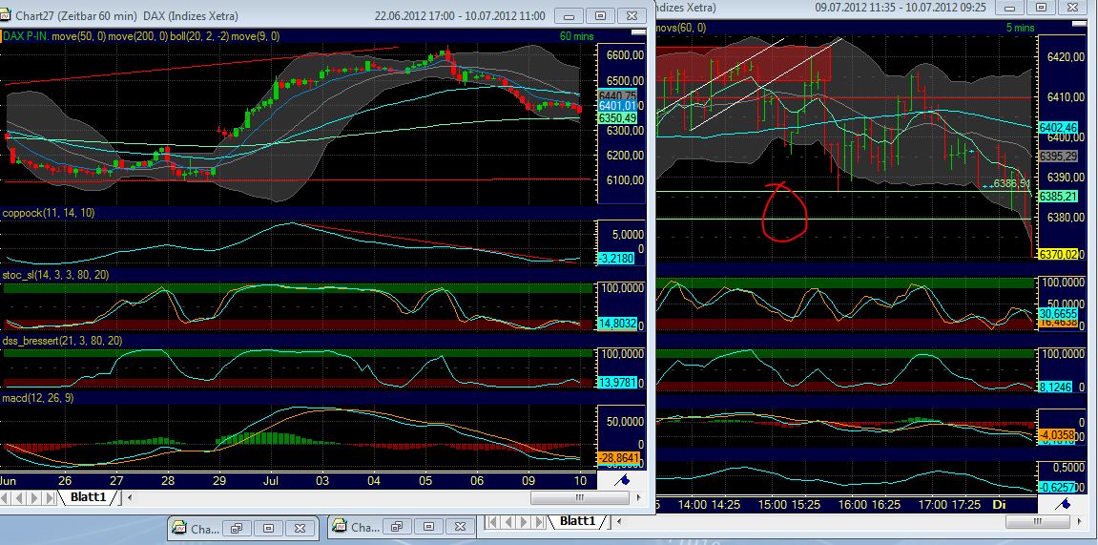Maximize the first minimized Cha... window
This screenshot has height=545, width=1098.
[268, 528]
